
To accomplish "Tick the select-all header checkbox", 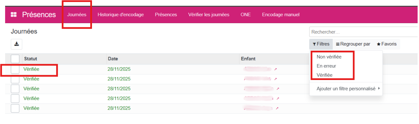I will (x=15, y=59).
